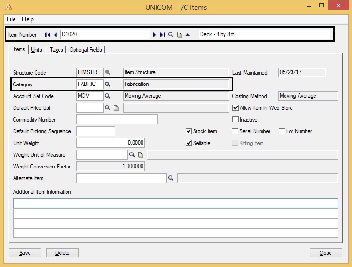The height and width of the screenshot is (267, 352).
Task: Click the Unit Weight field
Action: [x=111, y=143]
